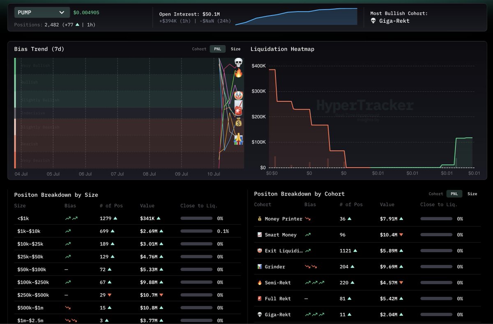The width and height of the screenshot is (493, 324).
Task: Enable Cohort view in cohort breakdown
Action: coord(435,194)
